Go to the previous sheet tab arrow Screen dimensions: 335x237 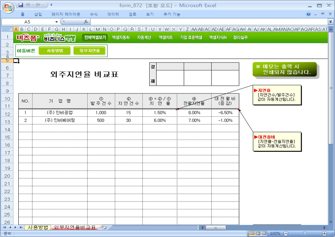pos(10,227)
